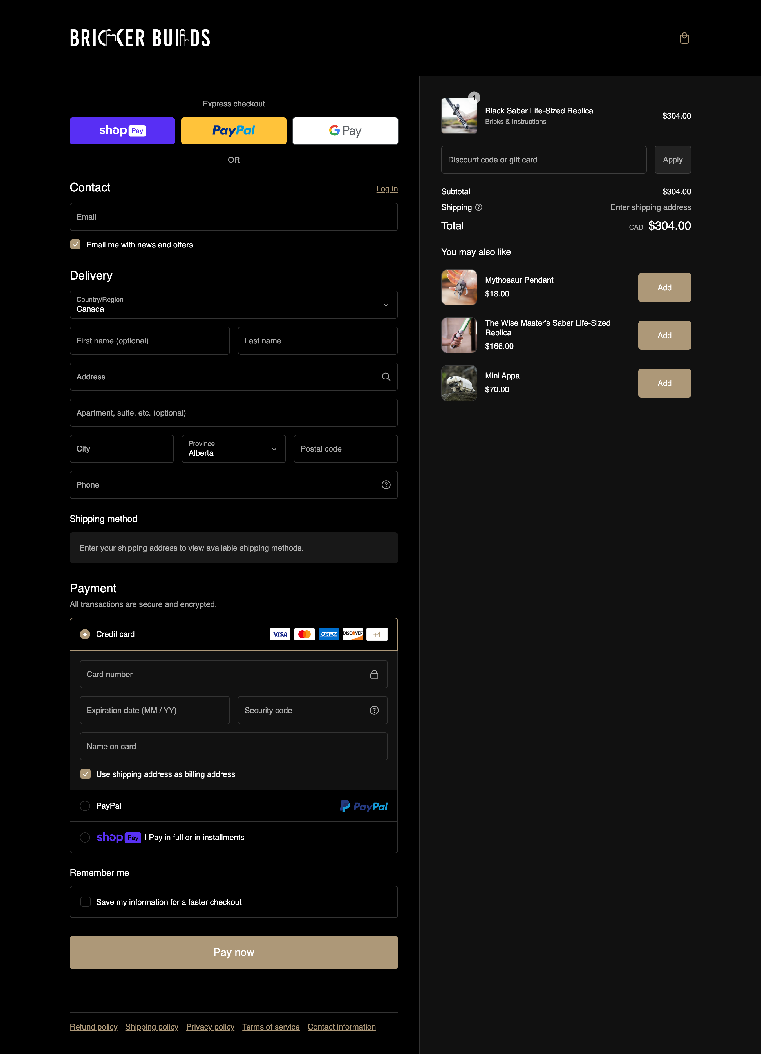
Task: Open the Shipping policy link
Action: click(152, 1027)
